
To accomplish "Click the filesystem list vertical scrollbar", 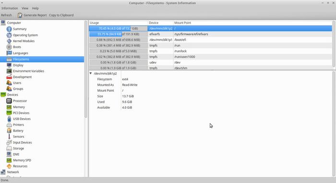I will tap(334, 44).
